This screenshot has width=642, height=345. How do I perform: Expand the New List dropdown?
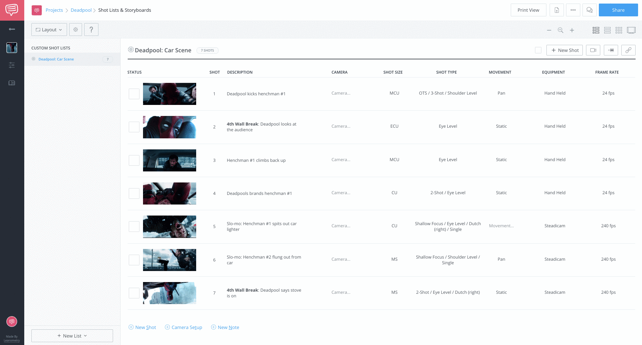click(x=72, y=336)
